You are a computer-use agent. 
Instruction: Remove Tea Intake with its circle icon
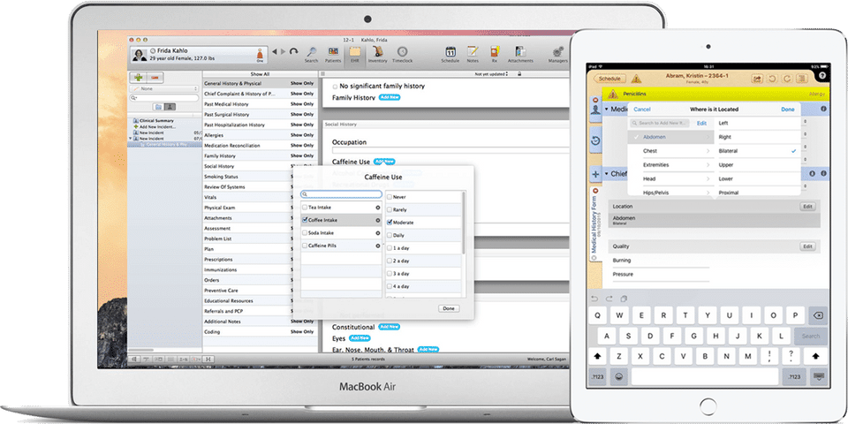pos(377,207)
